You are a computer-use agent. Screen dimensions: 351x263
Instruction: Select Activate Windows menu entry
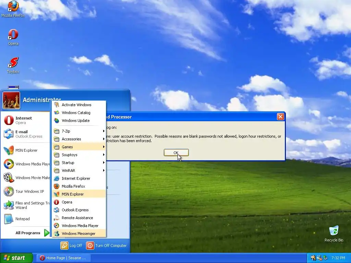point(79,105)
